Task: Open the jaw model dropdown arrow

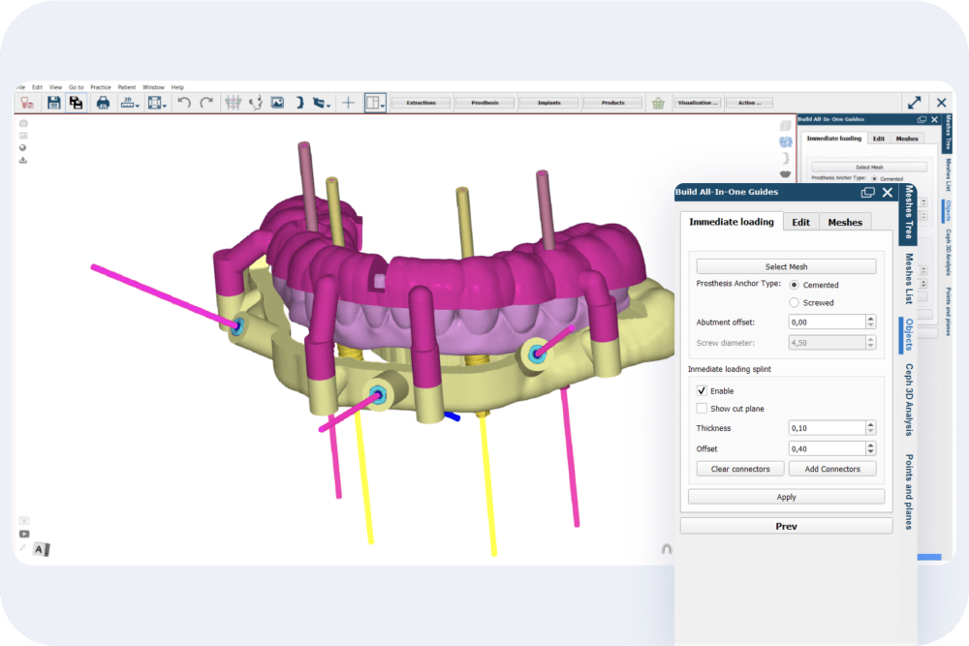Action: pos(328,106)
